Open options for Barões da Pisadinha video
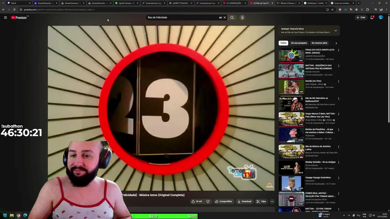This screenshot has width=390, height=219. point(339,130)
